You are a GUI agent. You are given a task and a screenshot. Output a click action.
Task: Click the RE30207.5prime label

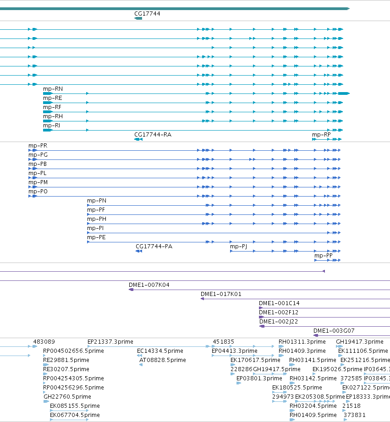(66, 369)
